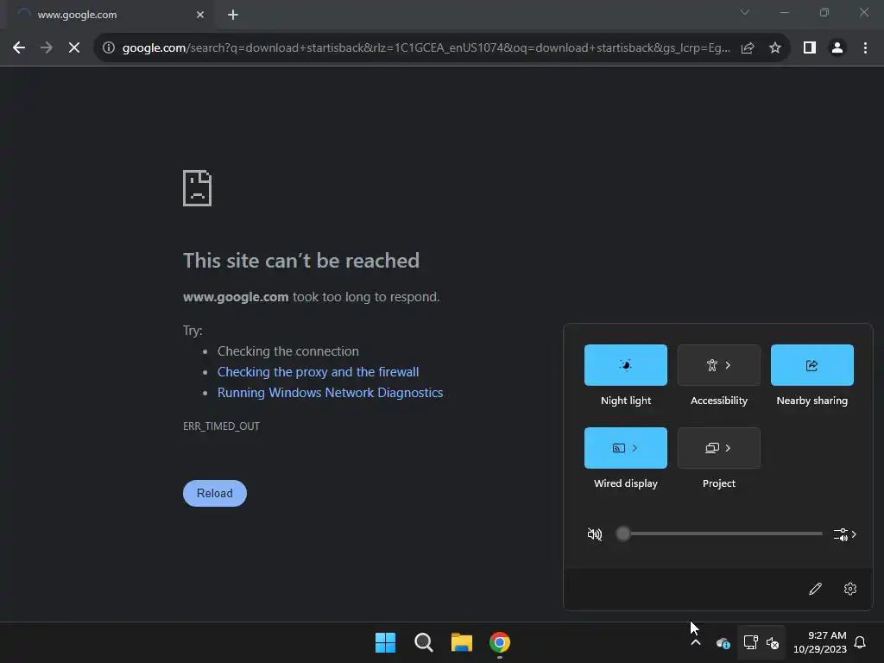Click the sad page error icon
This screenshot has height=663, width=884.
[198, 188]
